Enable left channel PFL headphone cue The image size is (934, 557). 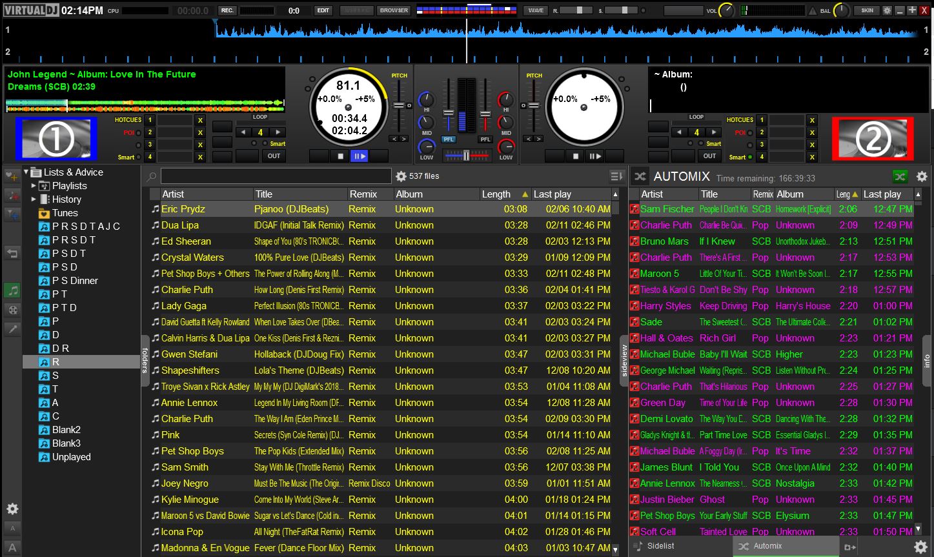[448, 139]
